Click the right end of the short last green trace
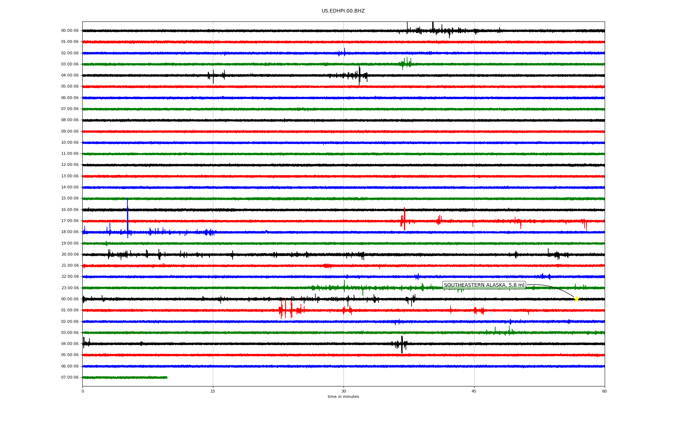Viewport: 687px width, 429px height. tap(166, 377)
